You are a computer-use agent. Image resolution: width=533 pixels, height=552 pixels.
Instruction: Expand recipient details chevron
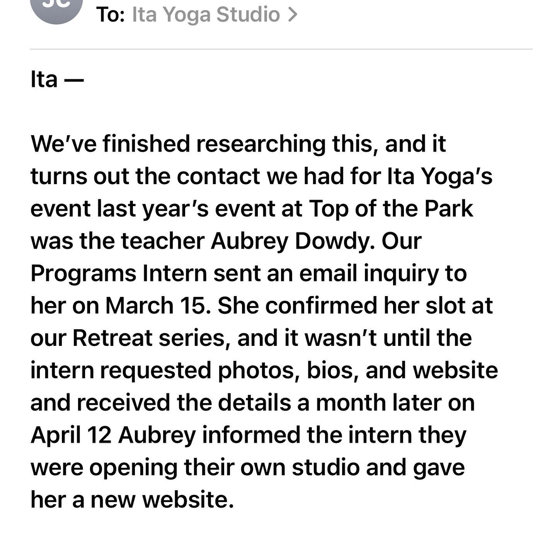tap(293, 15)
